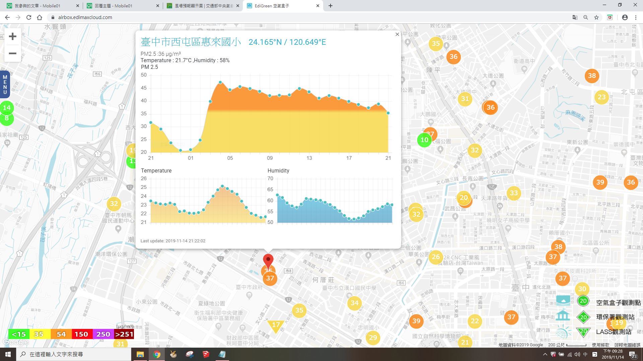
Task: Open the blue MENU side tab
Action: click(5, 85)
